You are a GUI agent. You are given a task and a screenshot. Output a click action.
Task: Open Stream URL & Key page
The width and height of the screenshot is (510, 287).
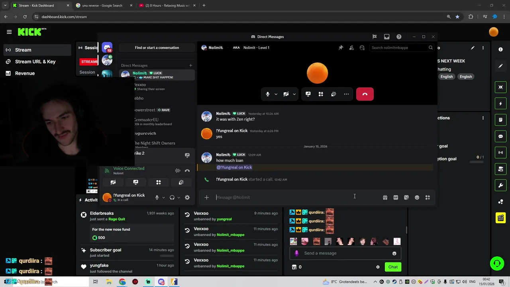click(x=35, y=61)
